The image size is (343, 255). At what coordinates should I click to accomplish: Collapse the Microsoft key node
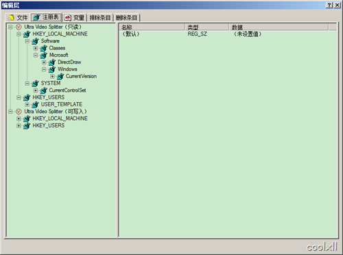click(36, 56)
